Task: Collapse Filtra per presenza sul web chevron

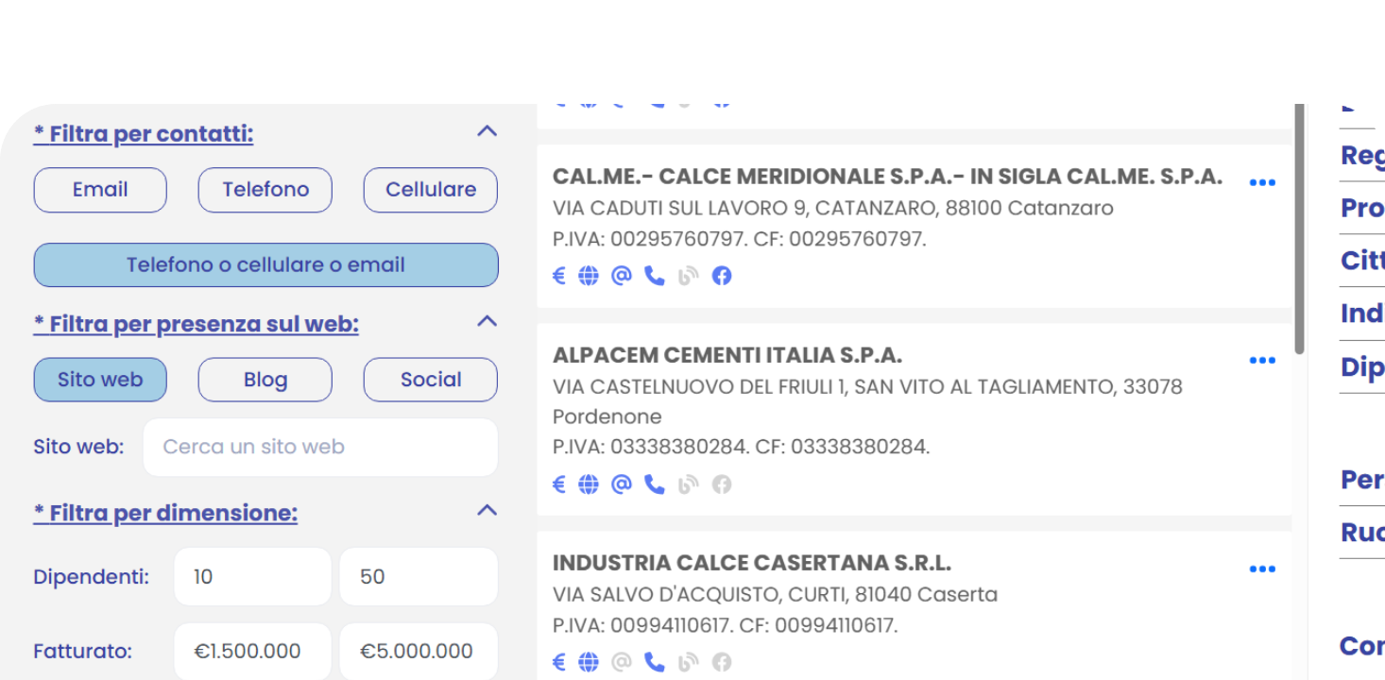Action: click(487, 321)
